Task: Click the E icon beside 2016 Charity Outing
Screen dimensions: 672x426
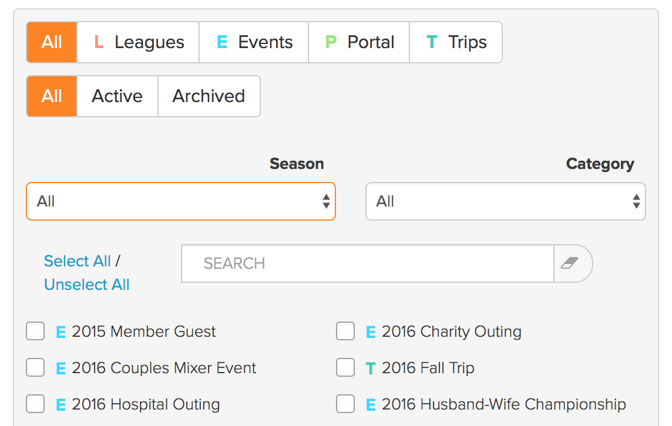Action: pos(371,332)
